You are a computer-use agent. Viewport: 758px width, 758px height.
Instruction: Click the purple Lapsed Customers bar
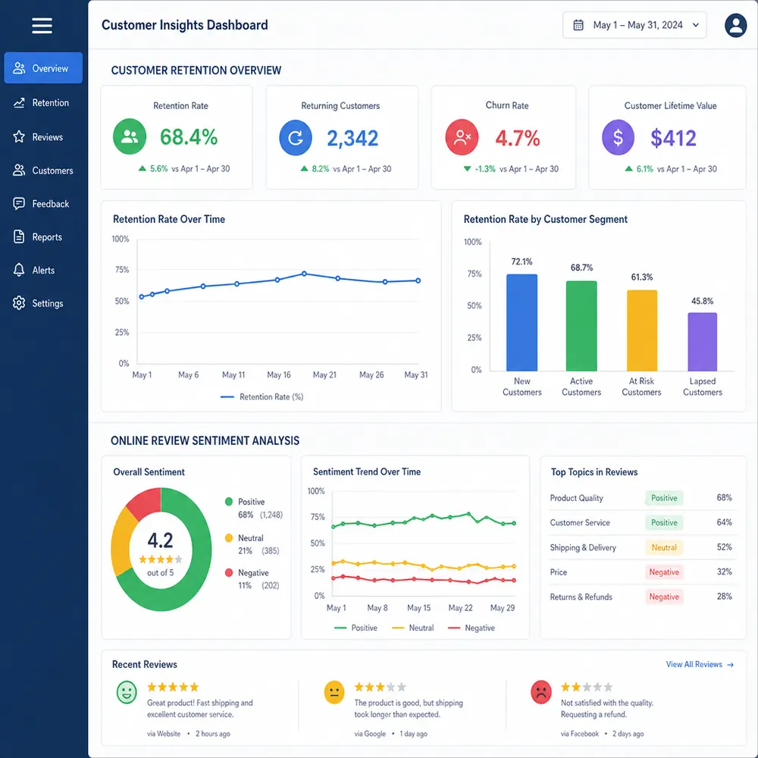[x=703, y=343]
